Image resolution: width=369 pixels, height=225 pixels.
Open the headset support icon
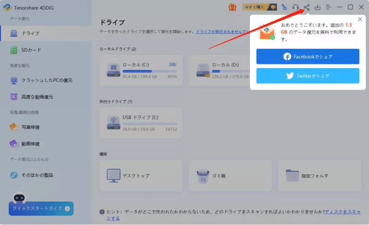(x=296, y=7)
